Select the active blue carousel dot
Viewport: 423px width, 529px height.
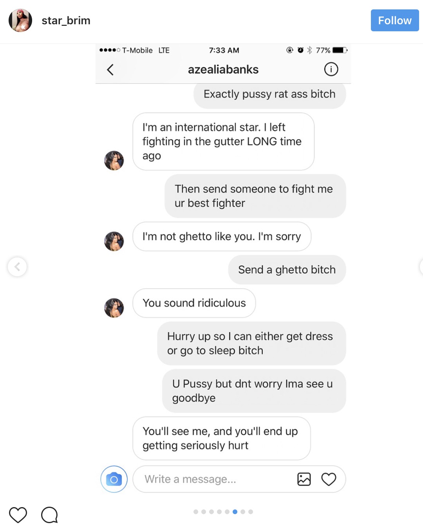235,512
